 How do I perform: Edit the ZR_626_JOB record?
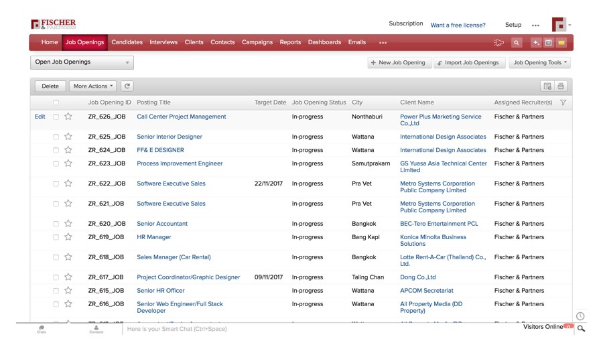(40, 117)
